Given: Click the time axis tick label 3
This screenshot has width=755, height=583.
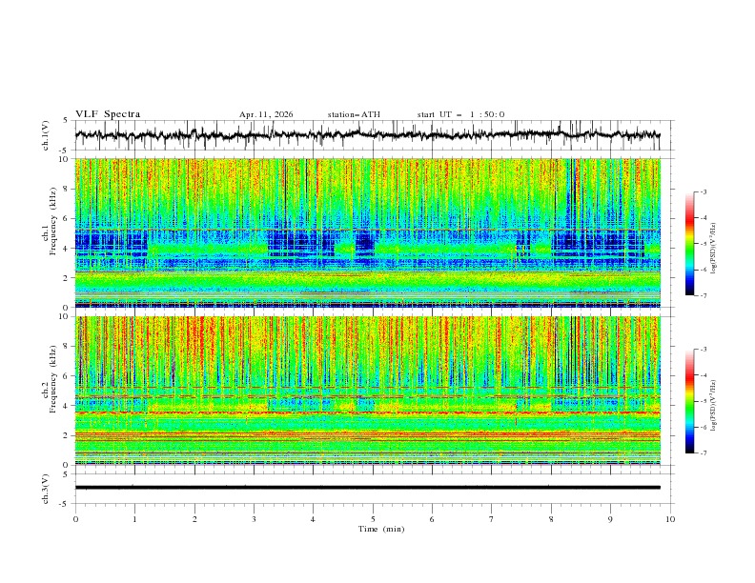Looking at the screenshot, I should tap(254, 519).
